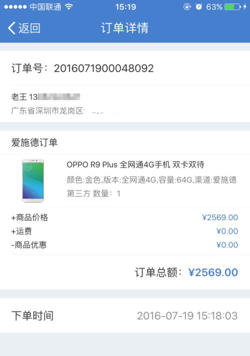Tap the 63% battery percentage text
This screenshot has height=356, width=250.
point(214,7)
